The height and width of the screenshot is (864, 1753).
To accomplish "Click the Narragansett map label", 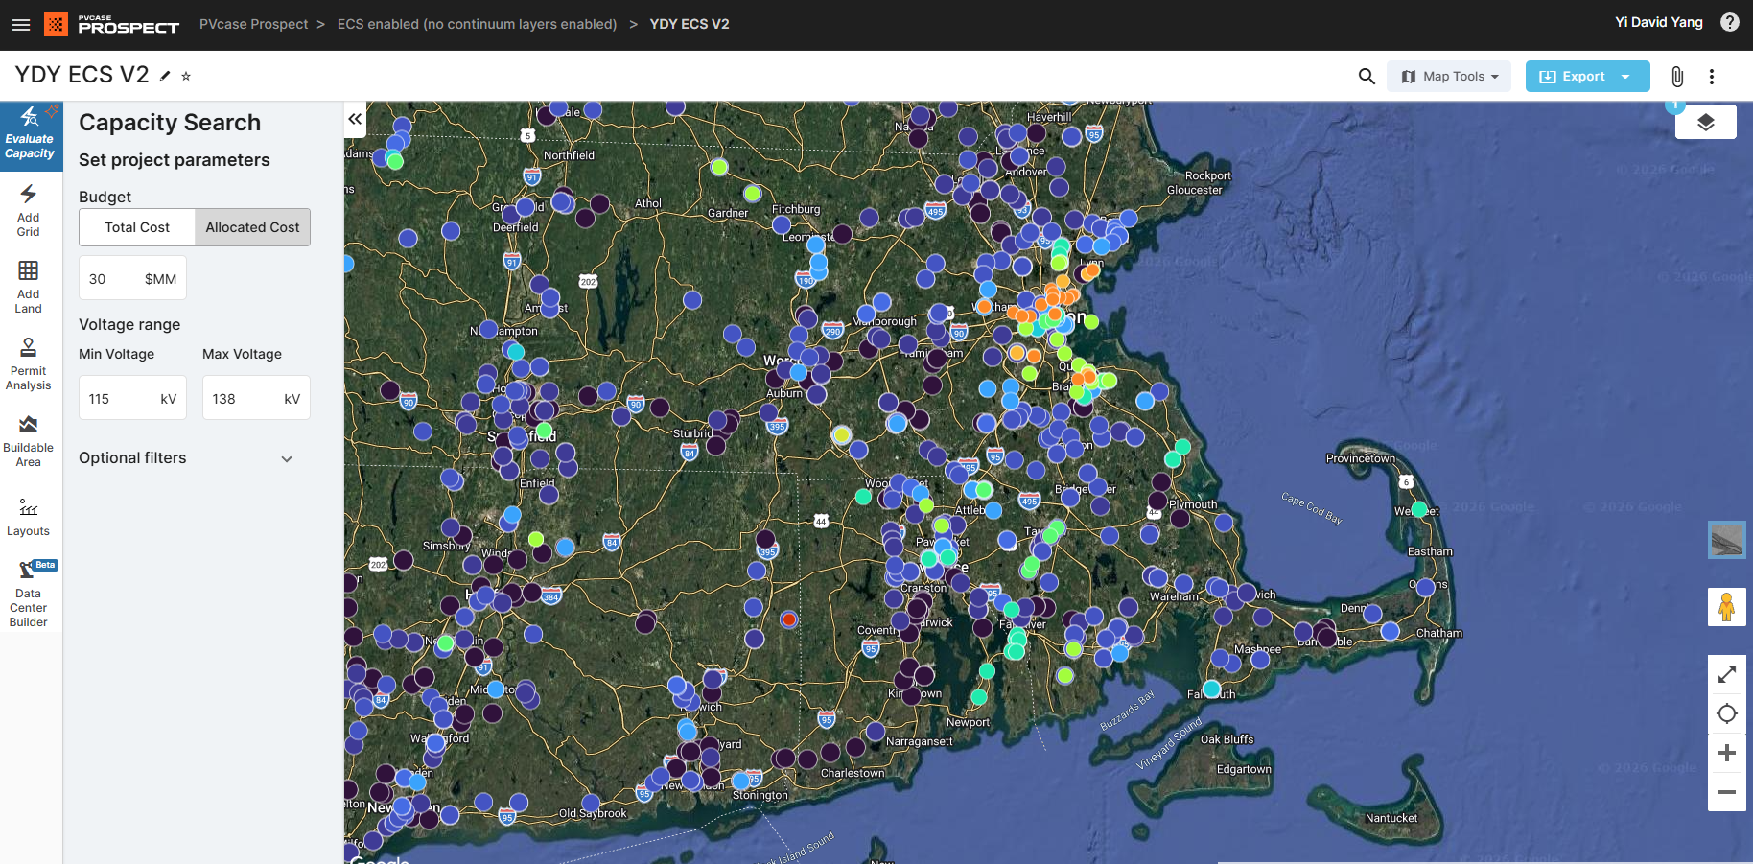I will click(920, 741).
